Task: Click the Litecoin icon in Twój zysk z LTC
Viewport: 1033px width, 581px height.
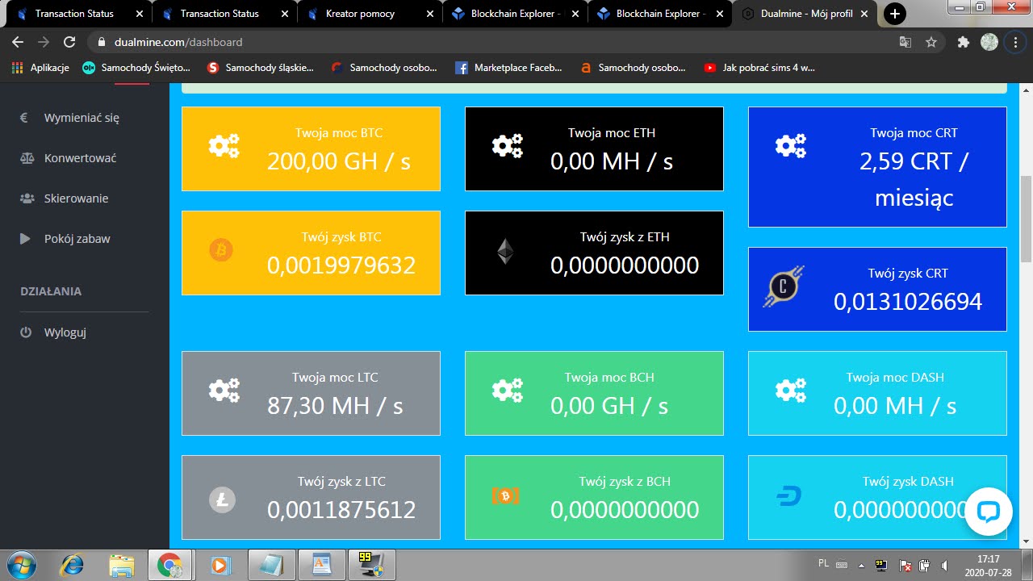Action: (222, 499)
